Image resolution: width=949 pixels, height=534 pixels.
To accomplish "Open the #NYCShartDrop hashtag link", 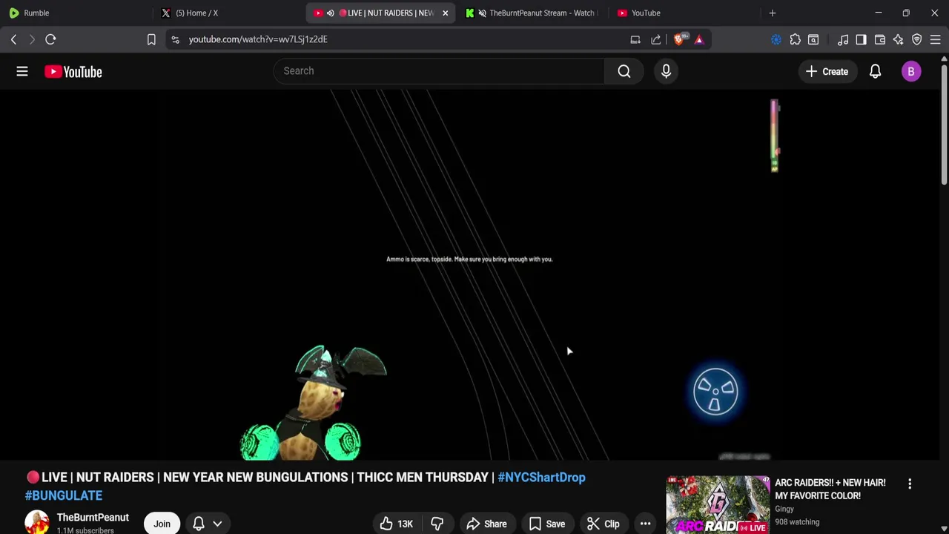I will [541, 478].
